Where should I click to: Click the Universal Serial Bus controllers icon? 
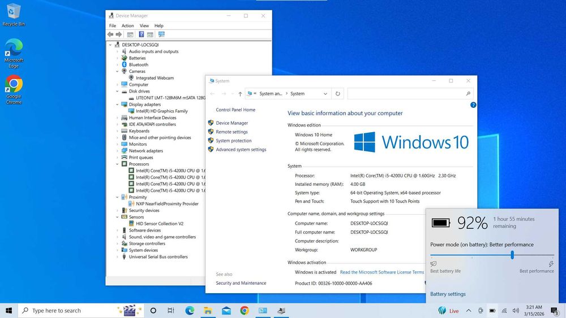(124, 257)
